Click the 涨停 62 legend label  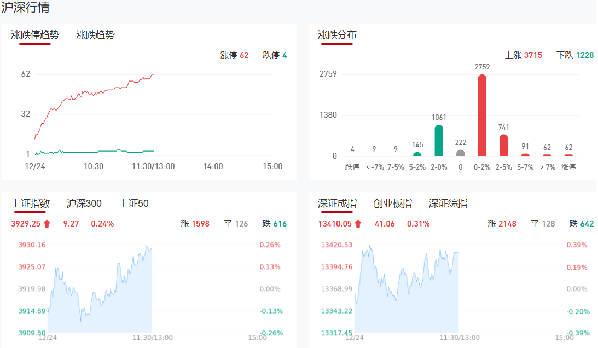(234, 55)
